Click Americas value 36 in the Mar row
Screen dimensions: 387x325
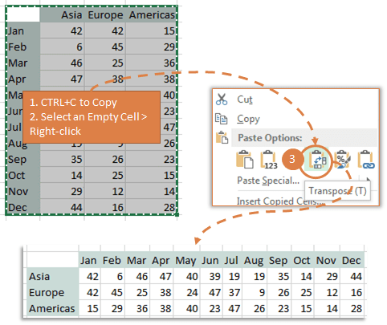pos(152,63)
